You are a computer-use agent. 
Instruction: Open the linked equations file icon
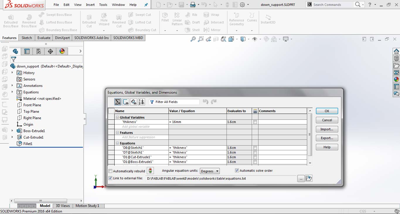[x=309, y=178]
